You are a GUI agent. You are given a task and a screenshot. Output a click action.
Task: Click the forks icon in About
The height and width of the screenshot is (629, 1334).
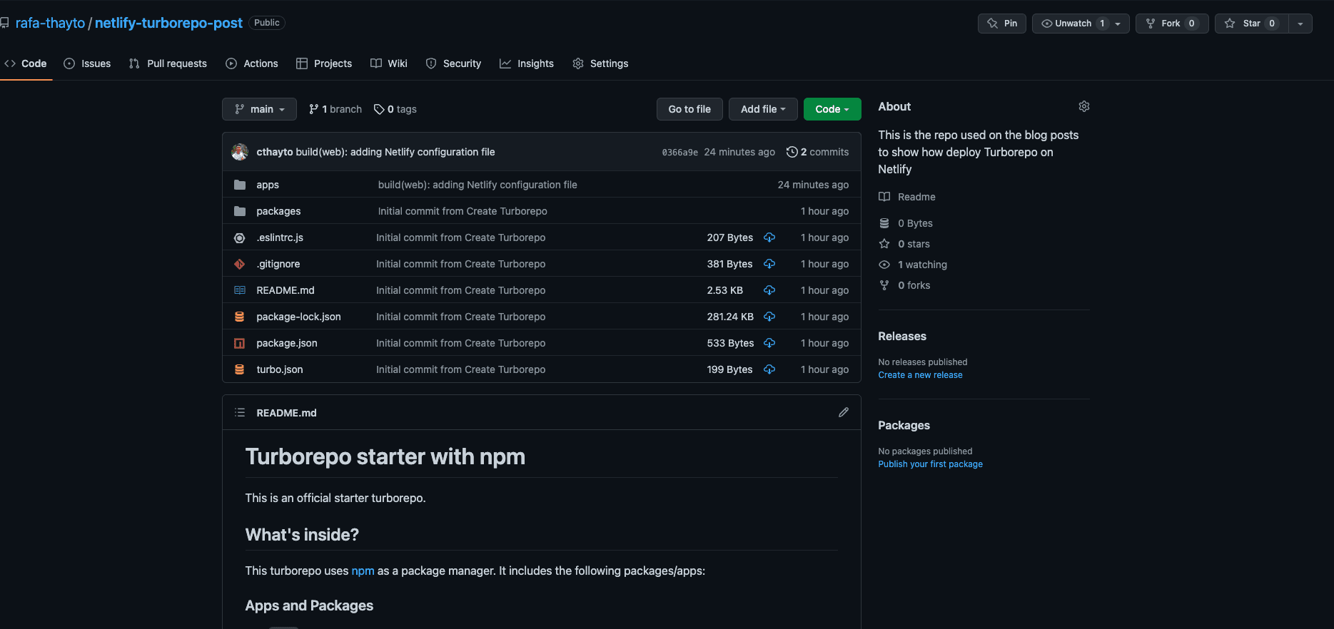884,285
